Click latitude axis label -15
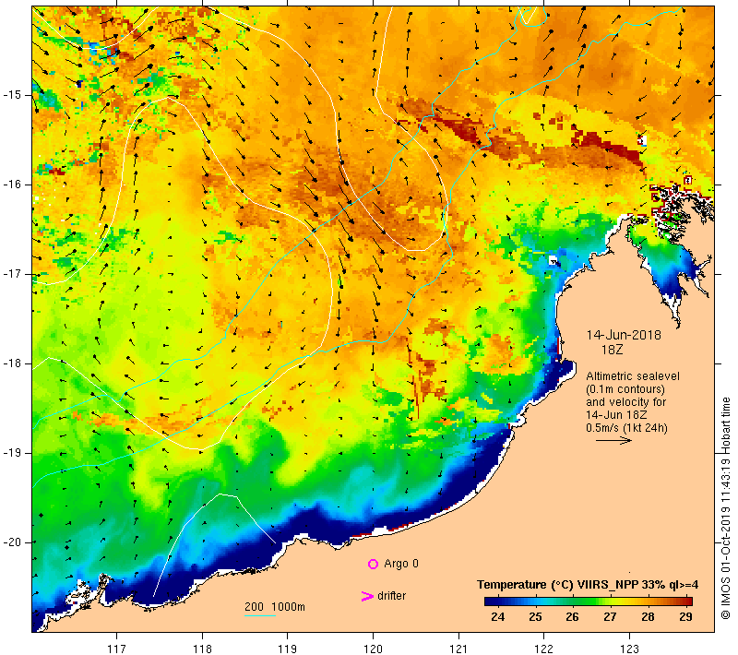The image size is (738, 655). click(x=12, y=95)
